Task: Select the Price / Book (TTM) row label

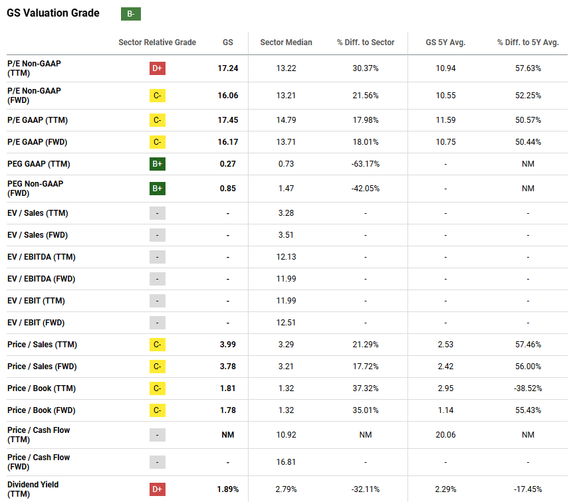Action: (41, 388)
